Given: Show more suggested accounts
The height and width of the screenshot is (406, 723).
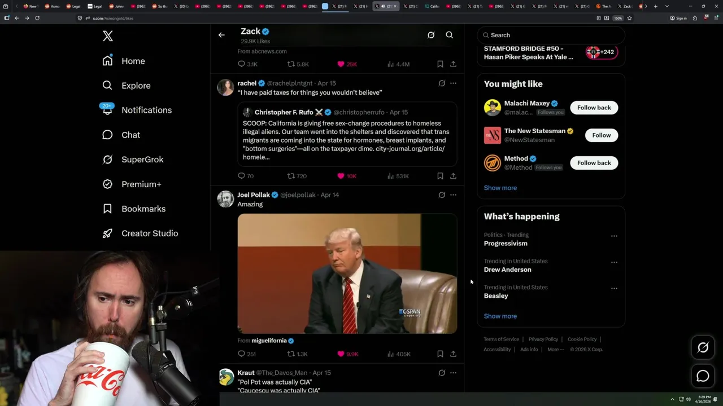Looking at the screenshot, I should pos(500,188).
